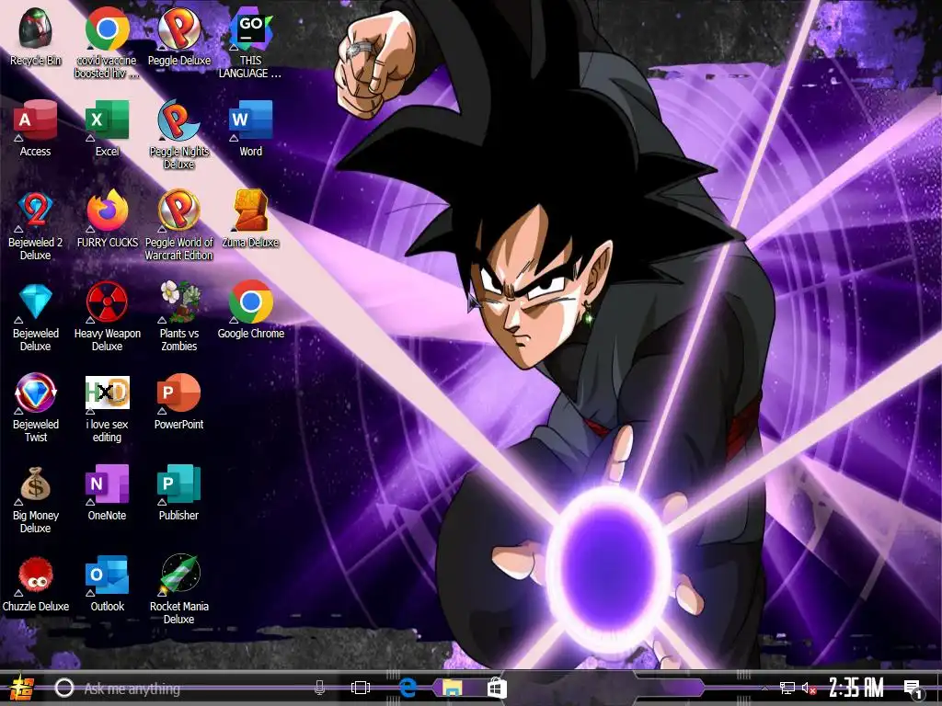Image resolution: width=942 pixels, height=706 pixels.
Task: Show hidden system tray icons
Action: tap(764, 689)
